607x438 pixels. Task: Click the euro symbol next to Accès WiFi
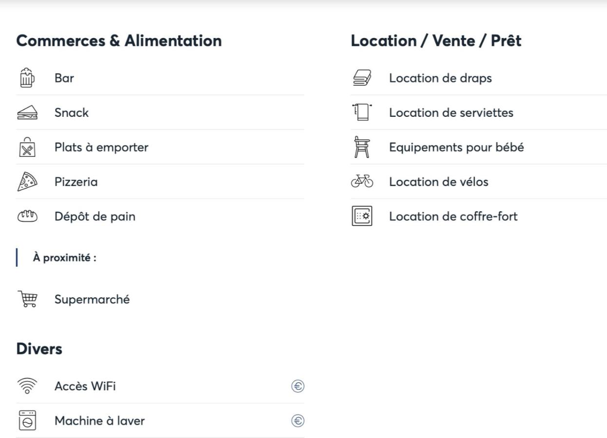[298, 386]
